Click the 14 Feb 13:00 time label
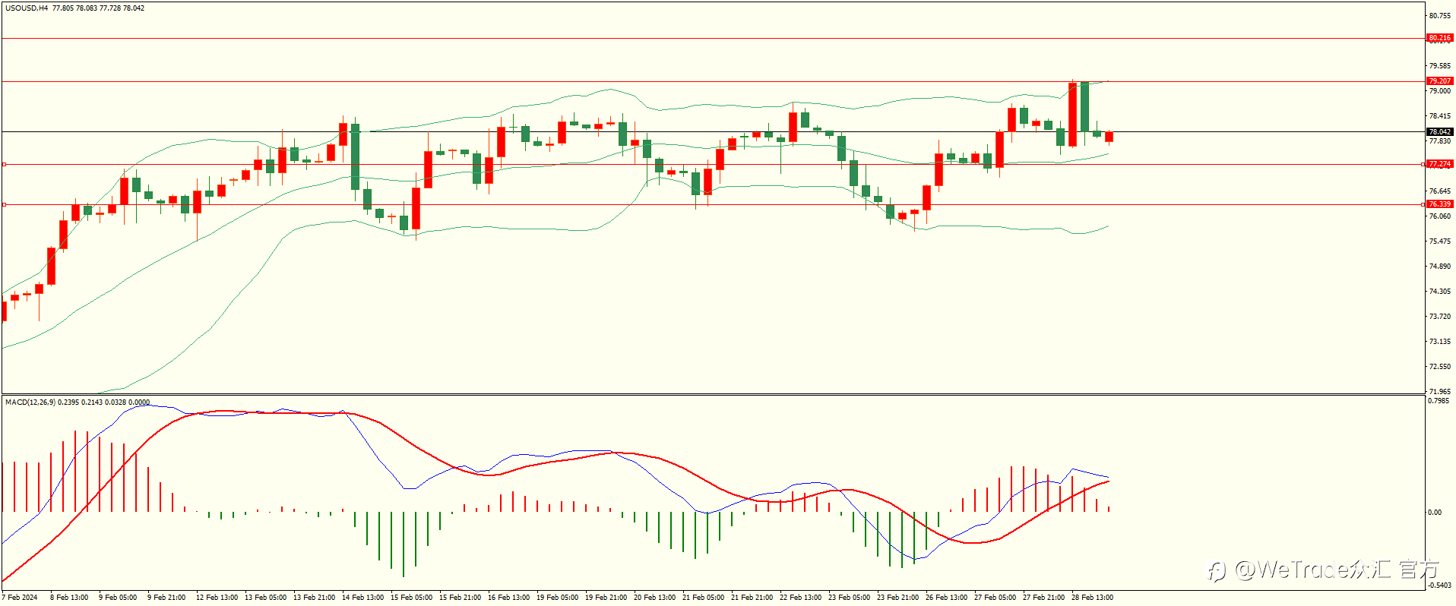1456x606 pixels. (362, 598)
